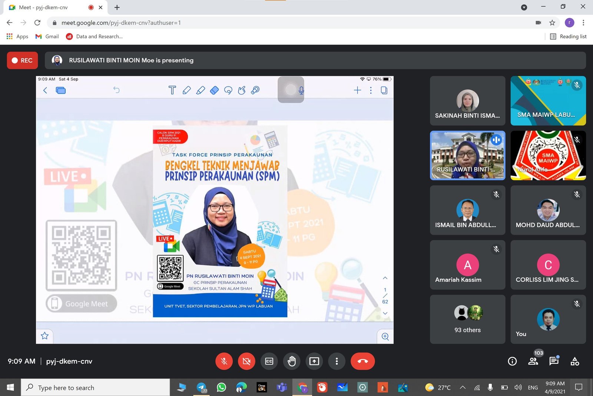Open Microsoft Teams from taskbar

(x=282, y=387)
